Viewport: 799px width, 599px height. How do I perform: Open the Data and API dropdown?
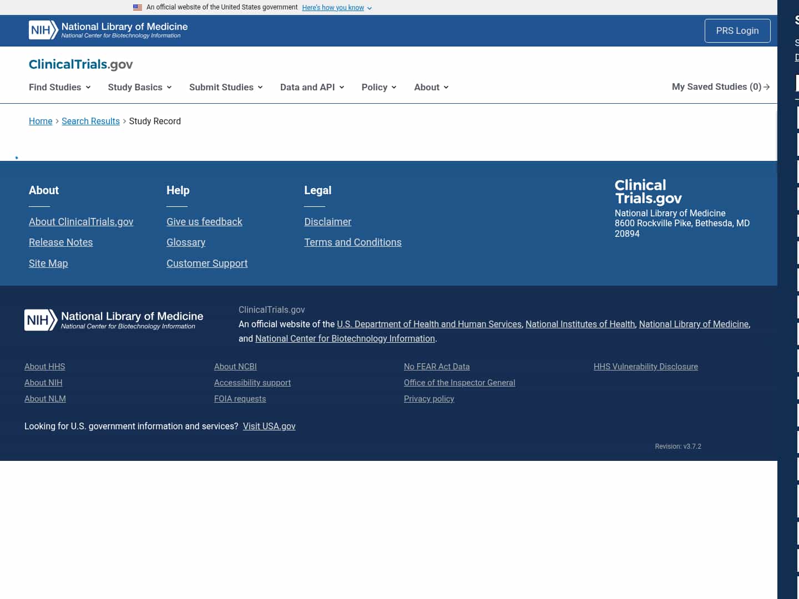pyautogui.click(x=312, y=87)
